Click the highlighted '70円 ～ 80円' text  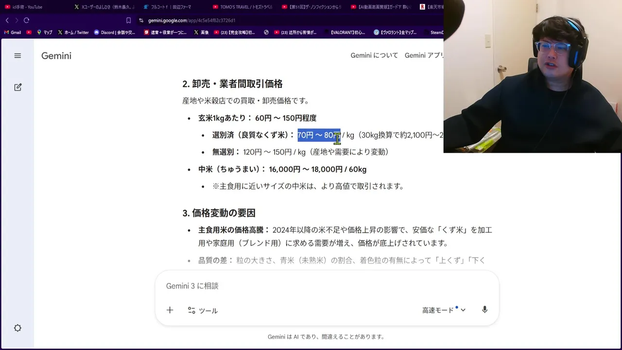[319, 135]
